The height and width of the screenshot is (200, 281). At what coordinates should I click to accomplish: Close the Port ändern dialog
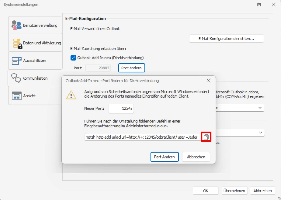tap(209, 81)
